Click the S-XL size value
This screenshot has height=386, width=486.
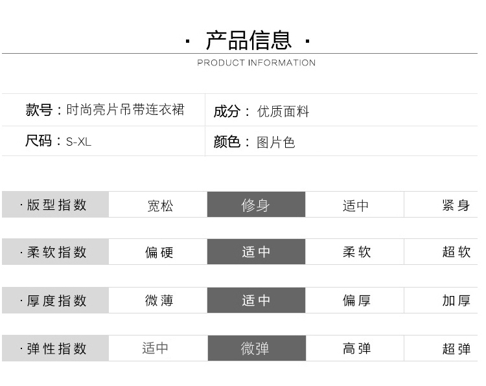[78, 142]
